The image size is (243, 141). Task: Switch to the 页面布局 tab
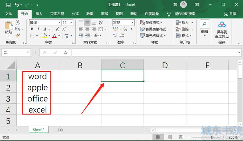(x=57, y=14)
